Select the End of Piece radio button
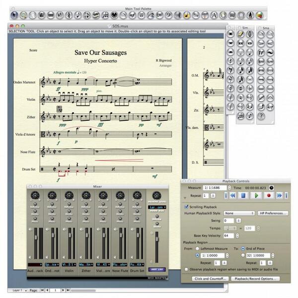298x298 pixels. (x=243, y=248)
